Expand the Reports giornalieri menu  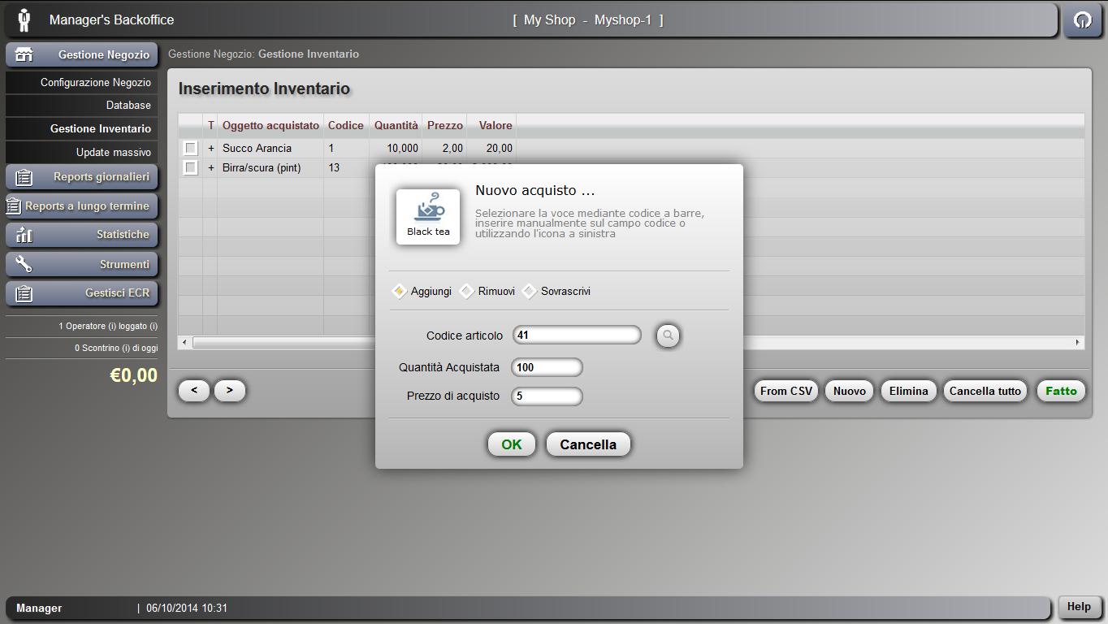pyautogui.click(x=81, y=177)
